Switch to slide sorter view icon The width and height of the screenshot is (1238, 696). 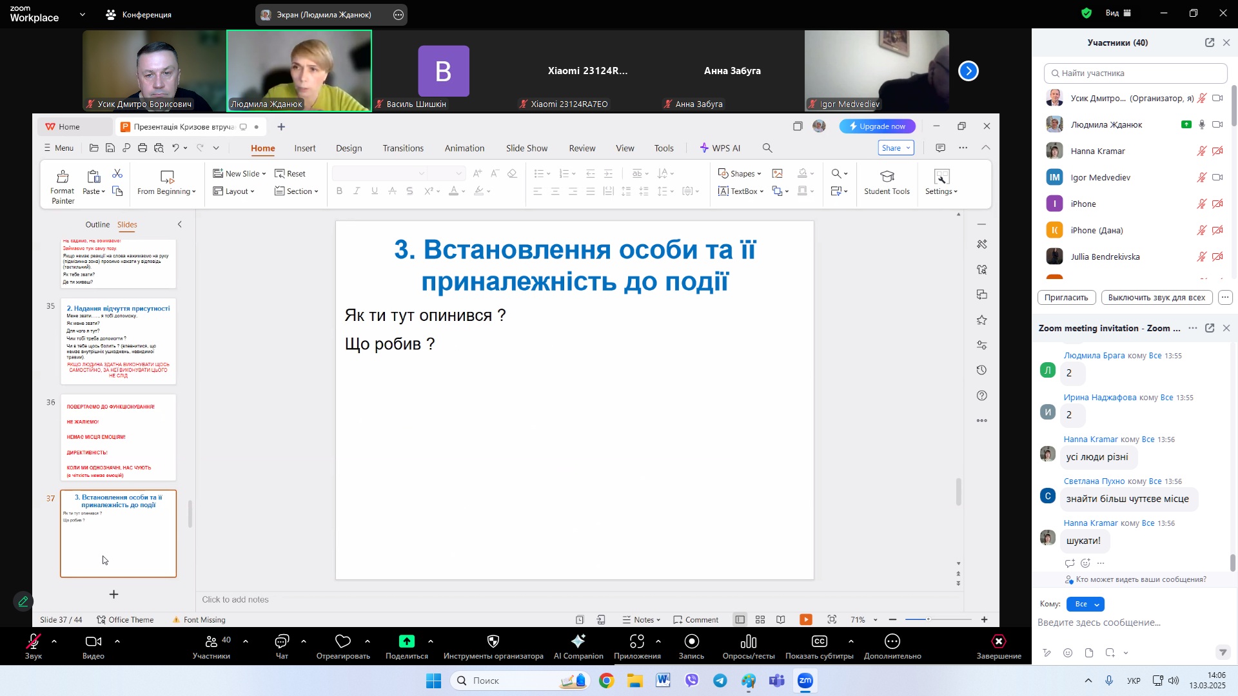click(761, 620)
